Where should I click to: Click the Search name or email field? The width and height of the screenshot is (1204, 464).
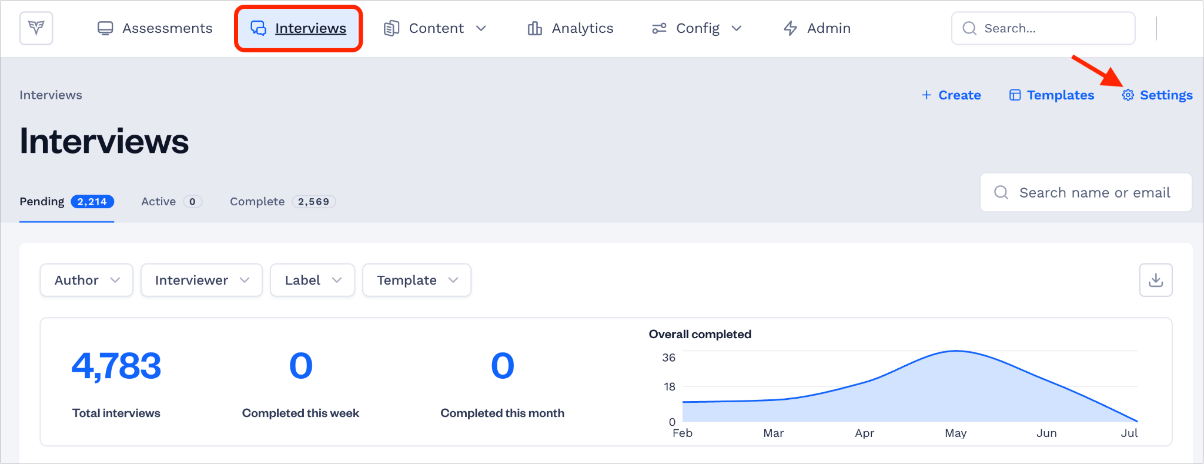[1086, 192]
